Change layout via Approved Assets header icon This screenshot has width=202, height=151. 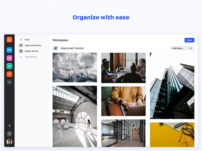coord(56,48)
